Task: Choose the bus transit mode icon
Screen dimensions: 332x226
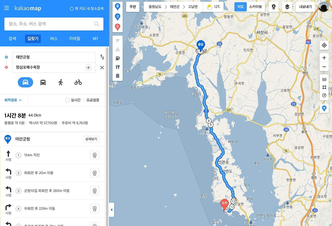Action: [x=43, y=82]
